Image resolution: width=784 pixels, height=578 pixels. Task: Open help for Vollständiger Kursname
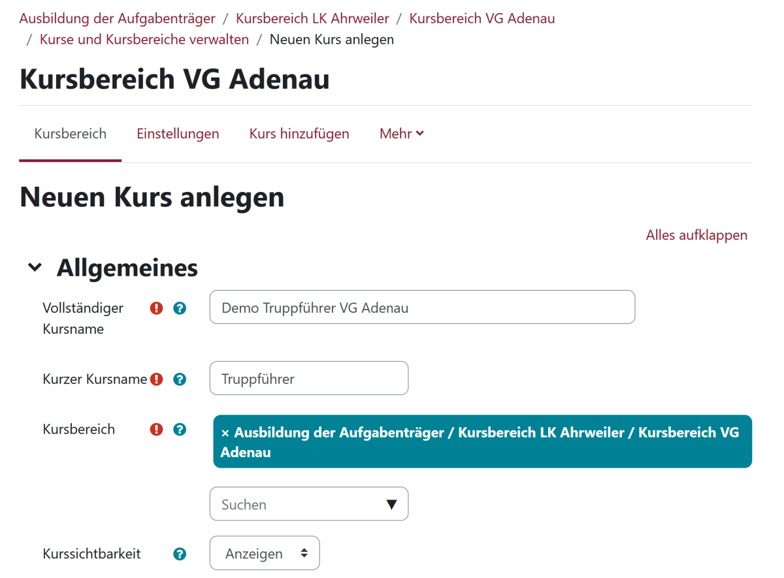coord(180,308)
